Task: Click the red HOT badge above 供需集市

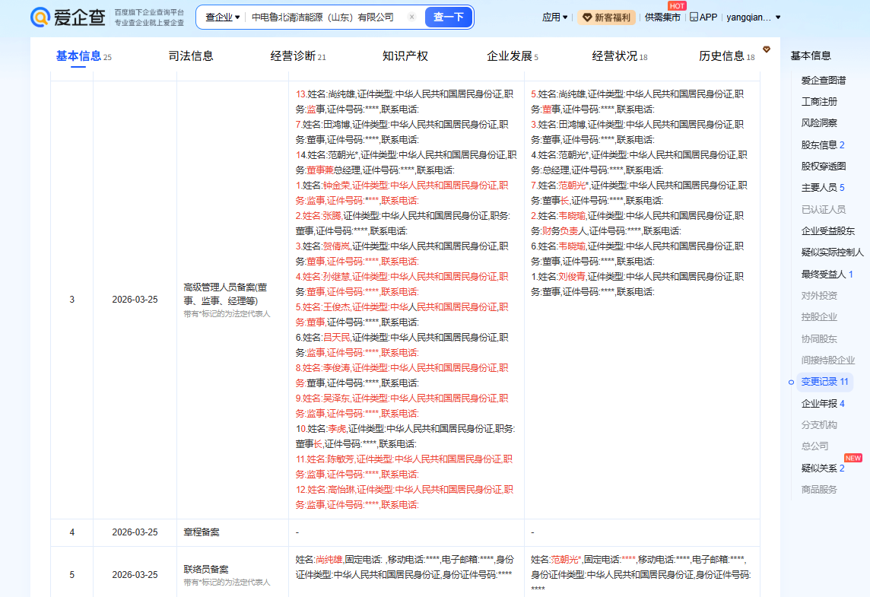Action: pyautogui.click(x=677, y=6)
